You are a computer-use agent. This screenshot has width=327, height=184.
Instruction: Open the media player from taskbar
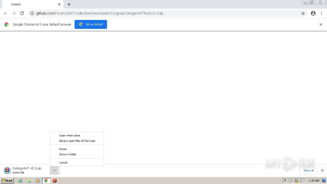38,181
